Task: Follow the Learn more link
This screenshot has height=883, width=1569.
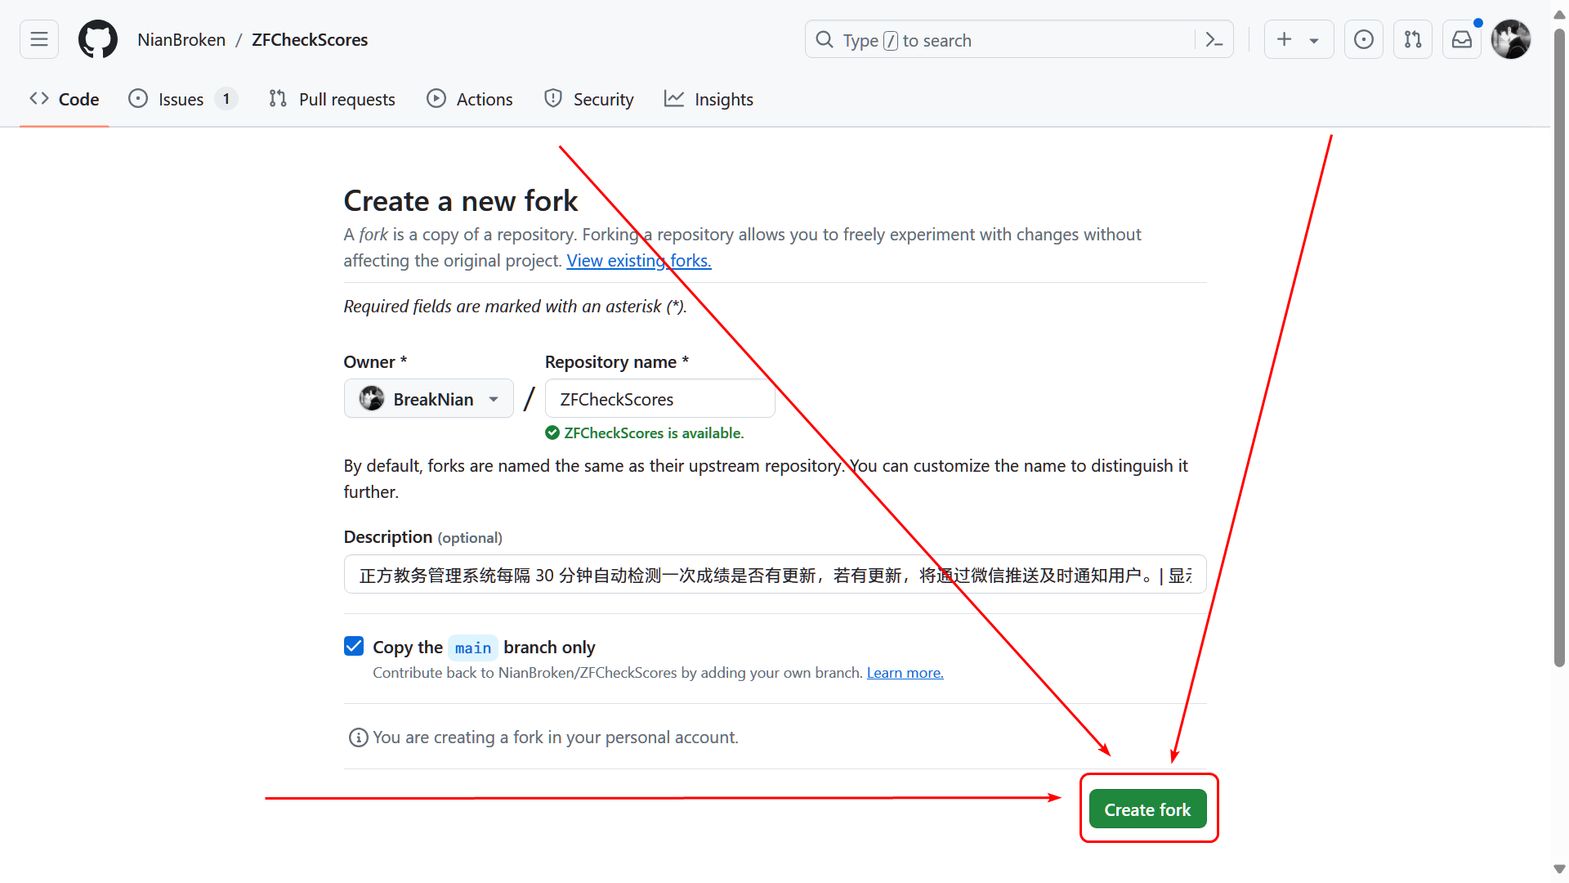Action: click(905, 673)
